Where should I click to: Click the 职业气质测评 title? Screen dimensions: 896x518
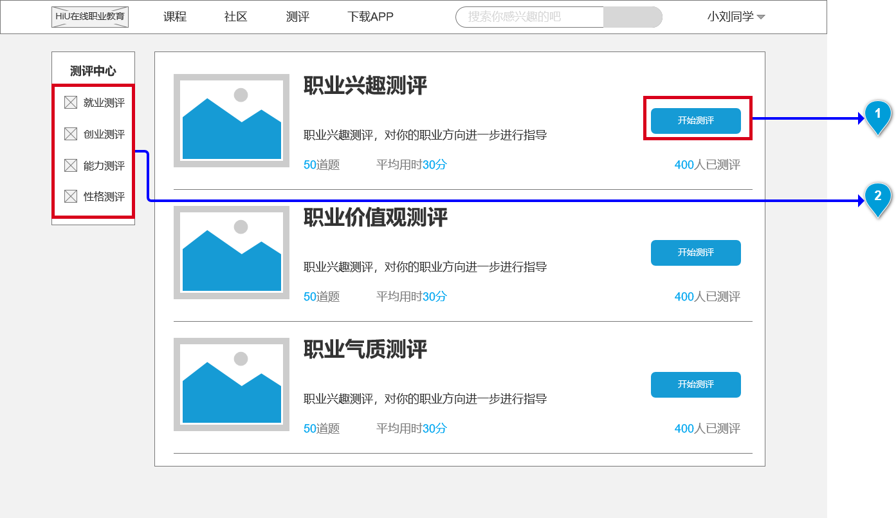pyautogui.click(x=365, y=349)
